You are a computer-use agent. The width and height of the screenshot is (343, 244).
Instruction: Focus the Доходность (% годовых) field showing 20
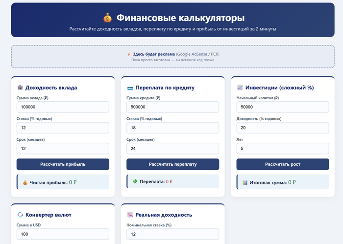283,128
